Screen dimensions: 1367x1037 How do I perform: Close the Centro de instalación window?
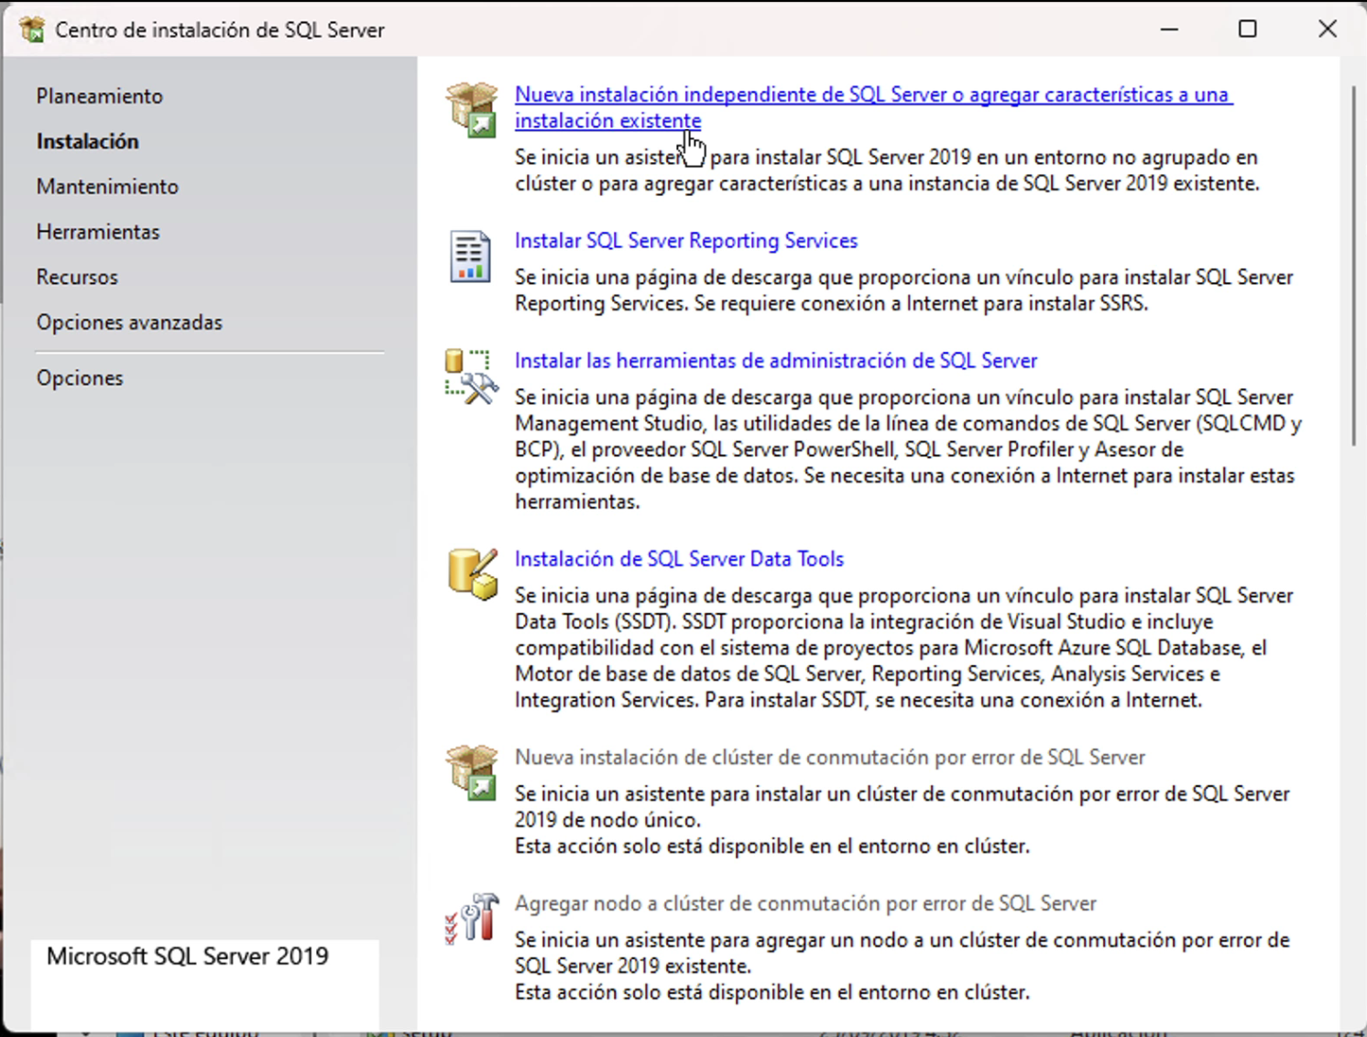1327,29
